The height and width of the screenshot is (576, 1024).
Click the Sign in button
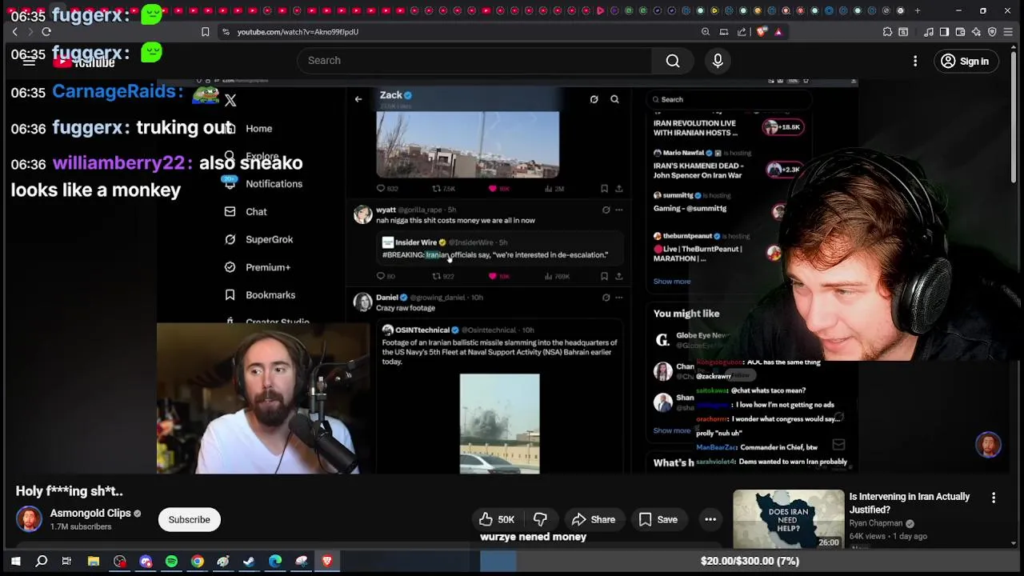point(965,61)
